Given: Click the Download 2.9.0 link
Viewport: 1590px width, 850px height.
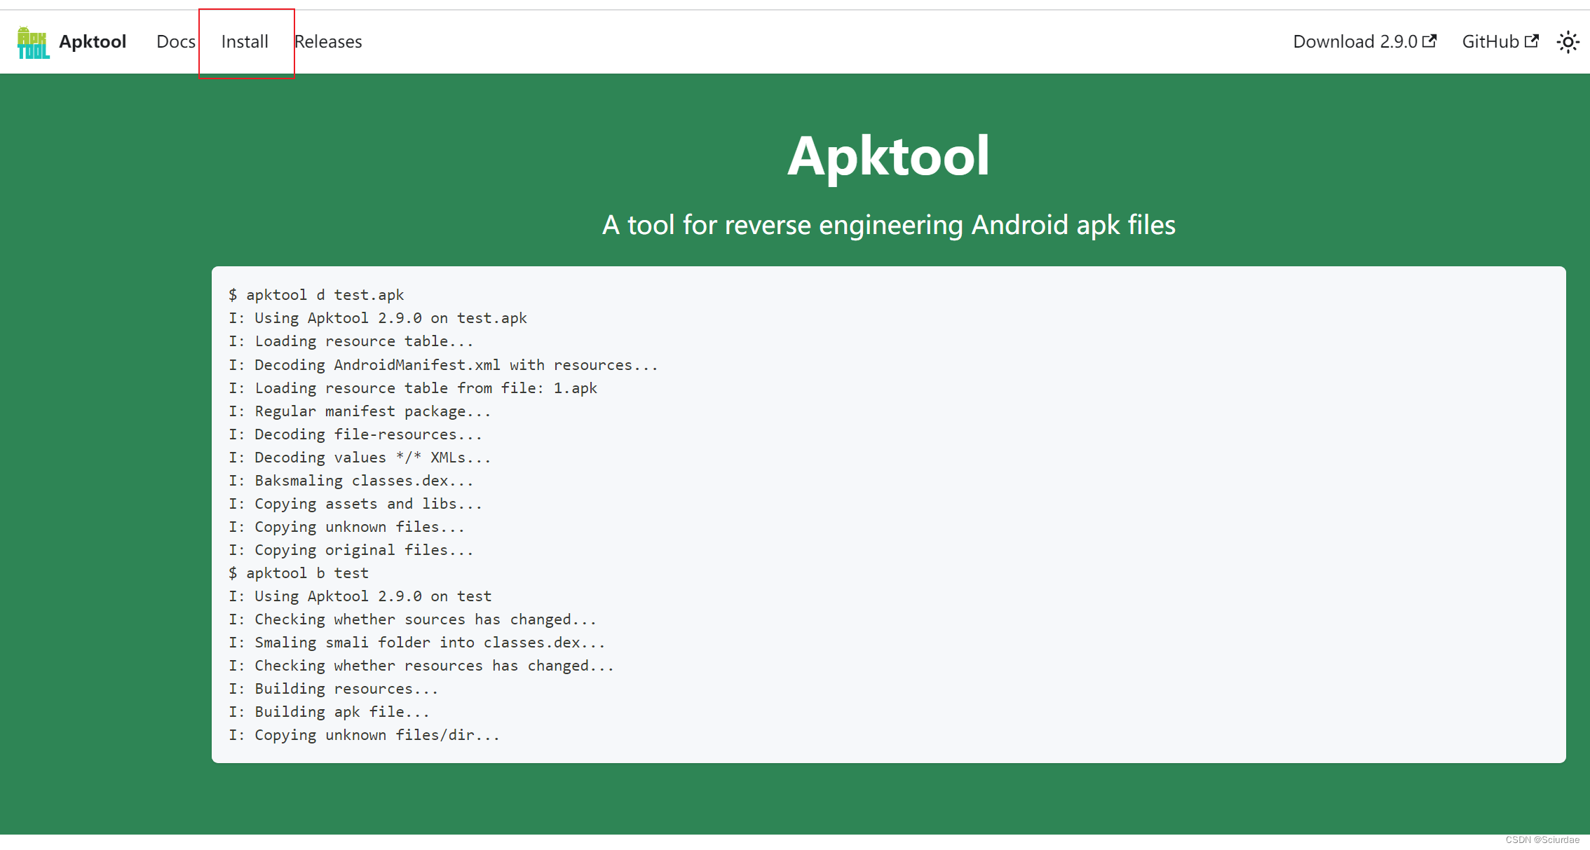Looking at the screenshot, I should [x=1354, y=42].
